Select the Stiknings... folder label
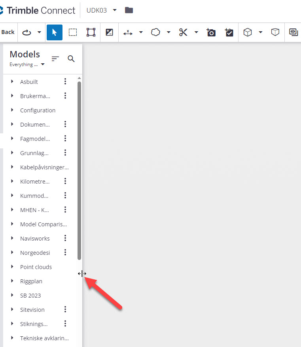The height and width of the screenshot is (347, 301). coord(34,324)
